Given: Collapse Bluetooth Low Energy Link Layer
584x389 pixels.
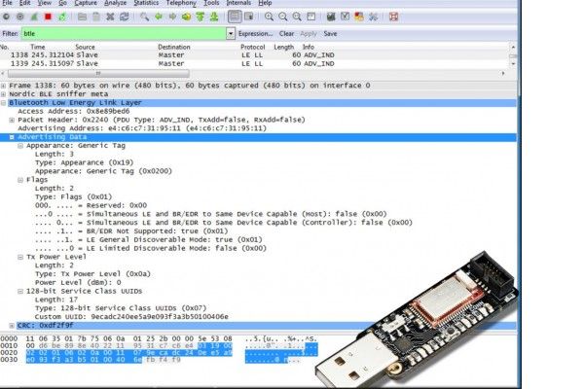Looking at the screenshot, I should pyautogui.click(x=3, y=103).
